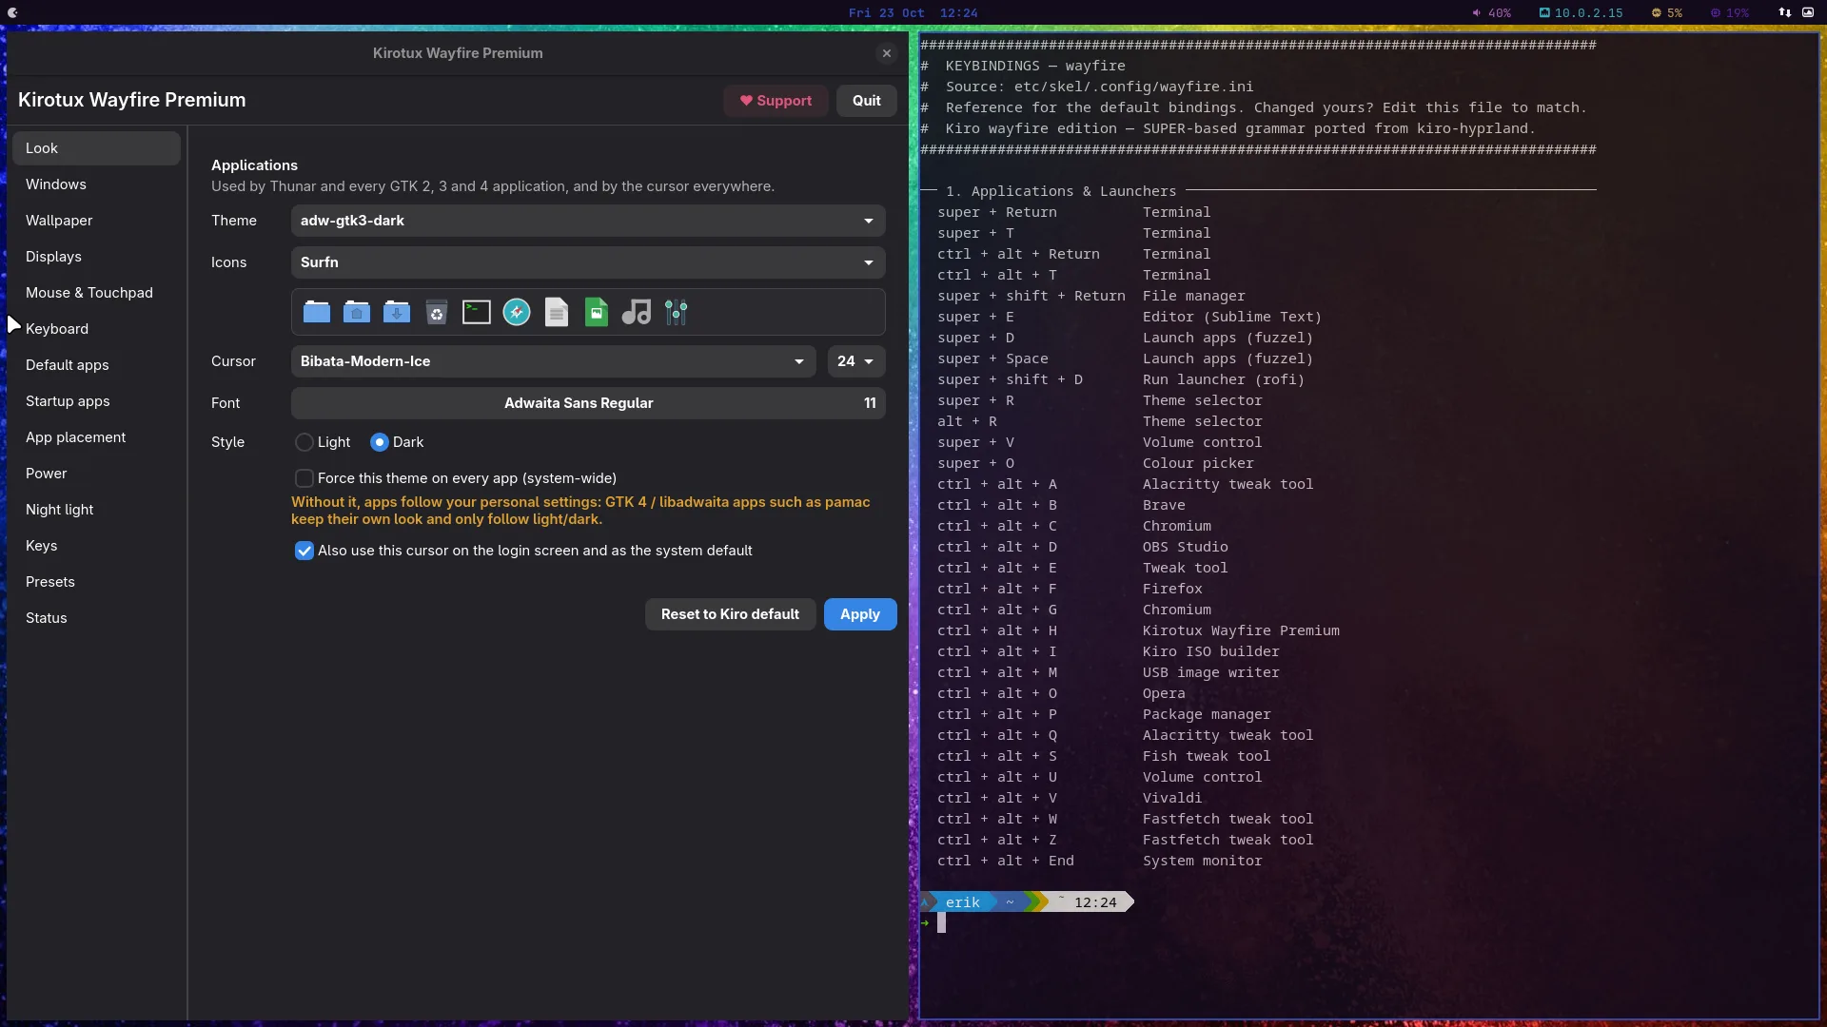Open the Windows section in sidebar
This screenshot has height=1027, width=1827.
96,184
